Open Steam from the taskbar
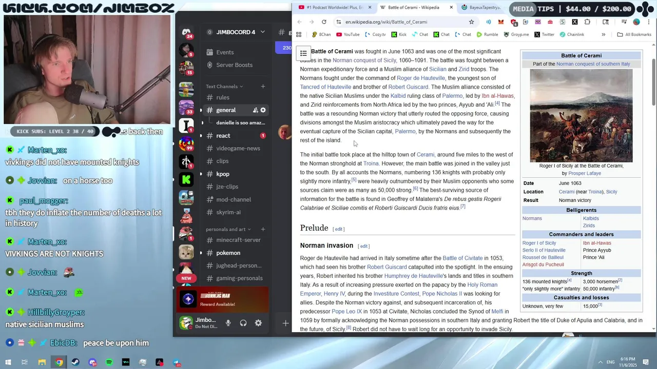 tap(75, 362)
